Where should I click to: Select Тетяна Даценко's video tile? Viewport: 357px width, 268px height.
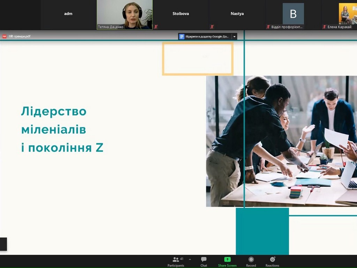click(x=124, y=14)
